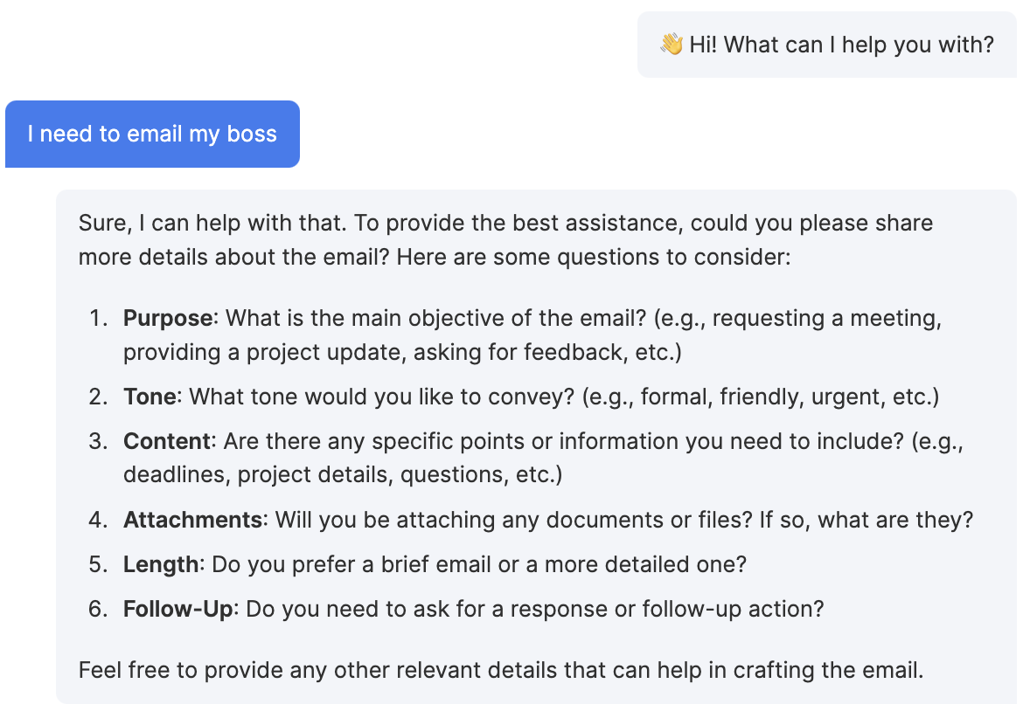This screenshot has height=718, width=1023.
Task: Click the bold "Purpose" label
Action: click(168, 318)
